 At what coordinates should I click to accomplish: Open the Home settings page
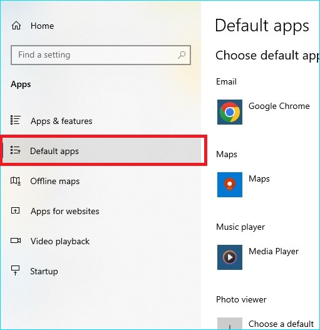pyautogui.click(x=42, y=26)
